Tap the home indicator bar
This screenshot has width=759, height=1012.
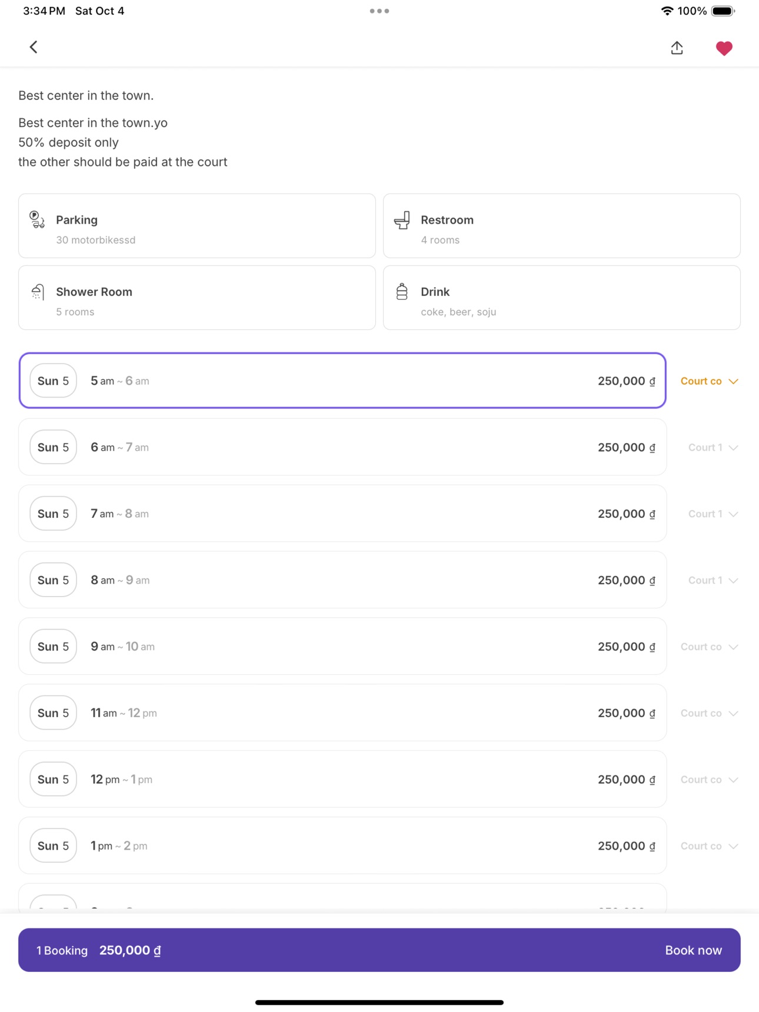pos(379,1003)
